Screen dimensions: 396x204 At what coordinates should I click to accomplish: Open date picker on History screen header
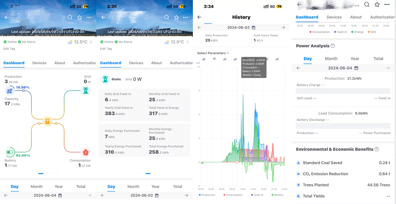pyautogui.click(x=253, y=28)
